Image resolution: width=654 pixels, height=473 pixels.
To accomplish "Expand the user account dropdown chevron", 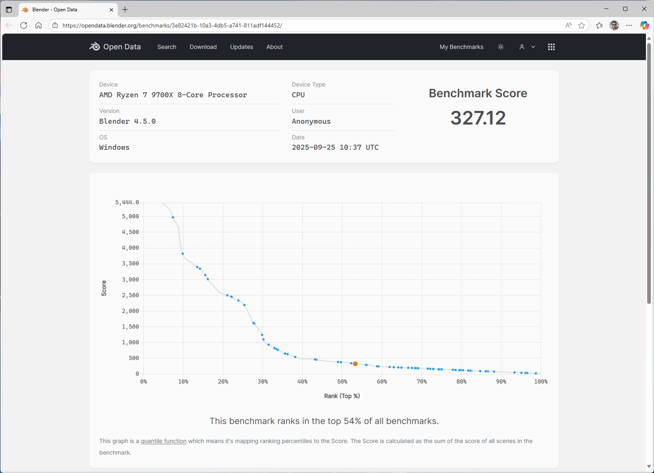I will coord(533,47).
